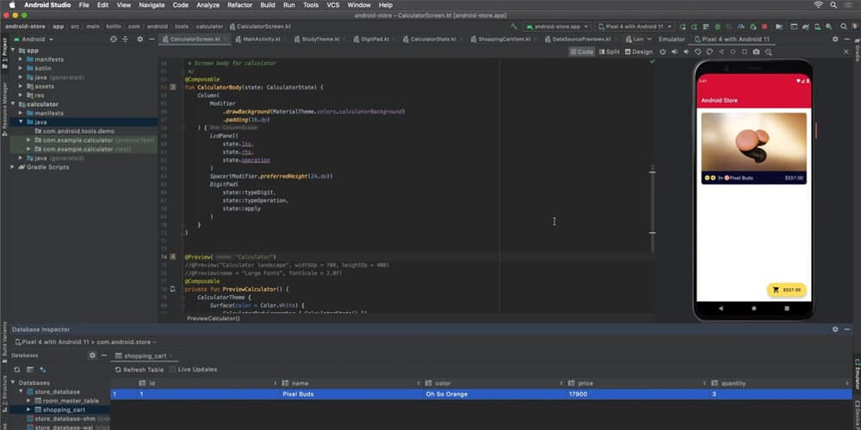
Task: Tap phone's Home navigation button
Action: coord(753,309)
